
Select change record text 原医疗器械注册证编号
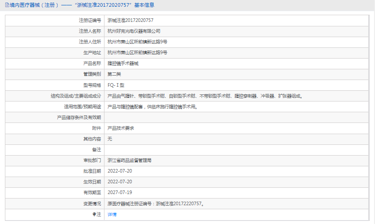pyautogui.click(x=156, y=203)
